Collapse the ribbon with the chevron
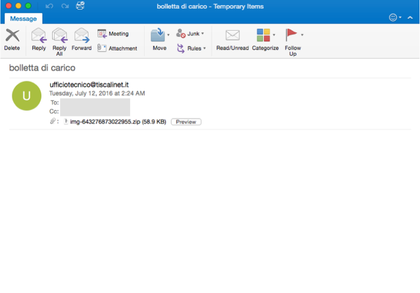Viewport: 420px width, 293px height. point(410,18)
